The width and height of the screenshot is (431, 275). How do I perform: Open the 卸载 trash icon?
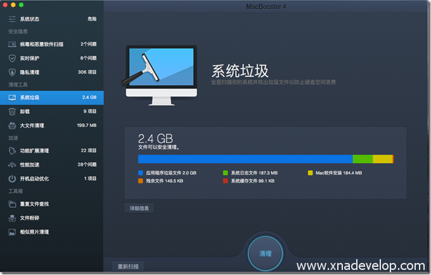click(12, 111)
